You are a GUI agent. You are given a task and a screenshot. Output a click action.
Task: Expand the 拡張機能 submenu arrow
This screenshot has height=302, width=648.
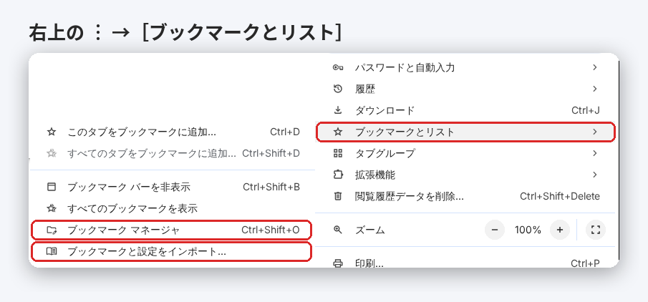(595, 175)
